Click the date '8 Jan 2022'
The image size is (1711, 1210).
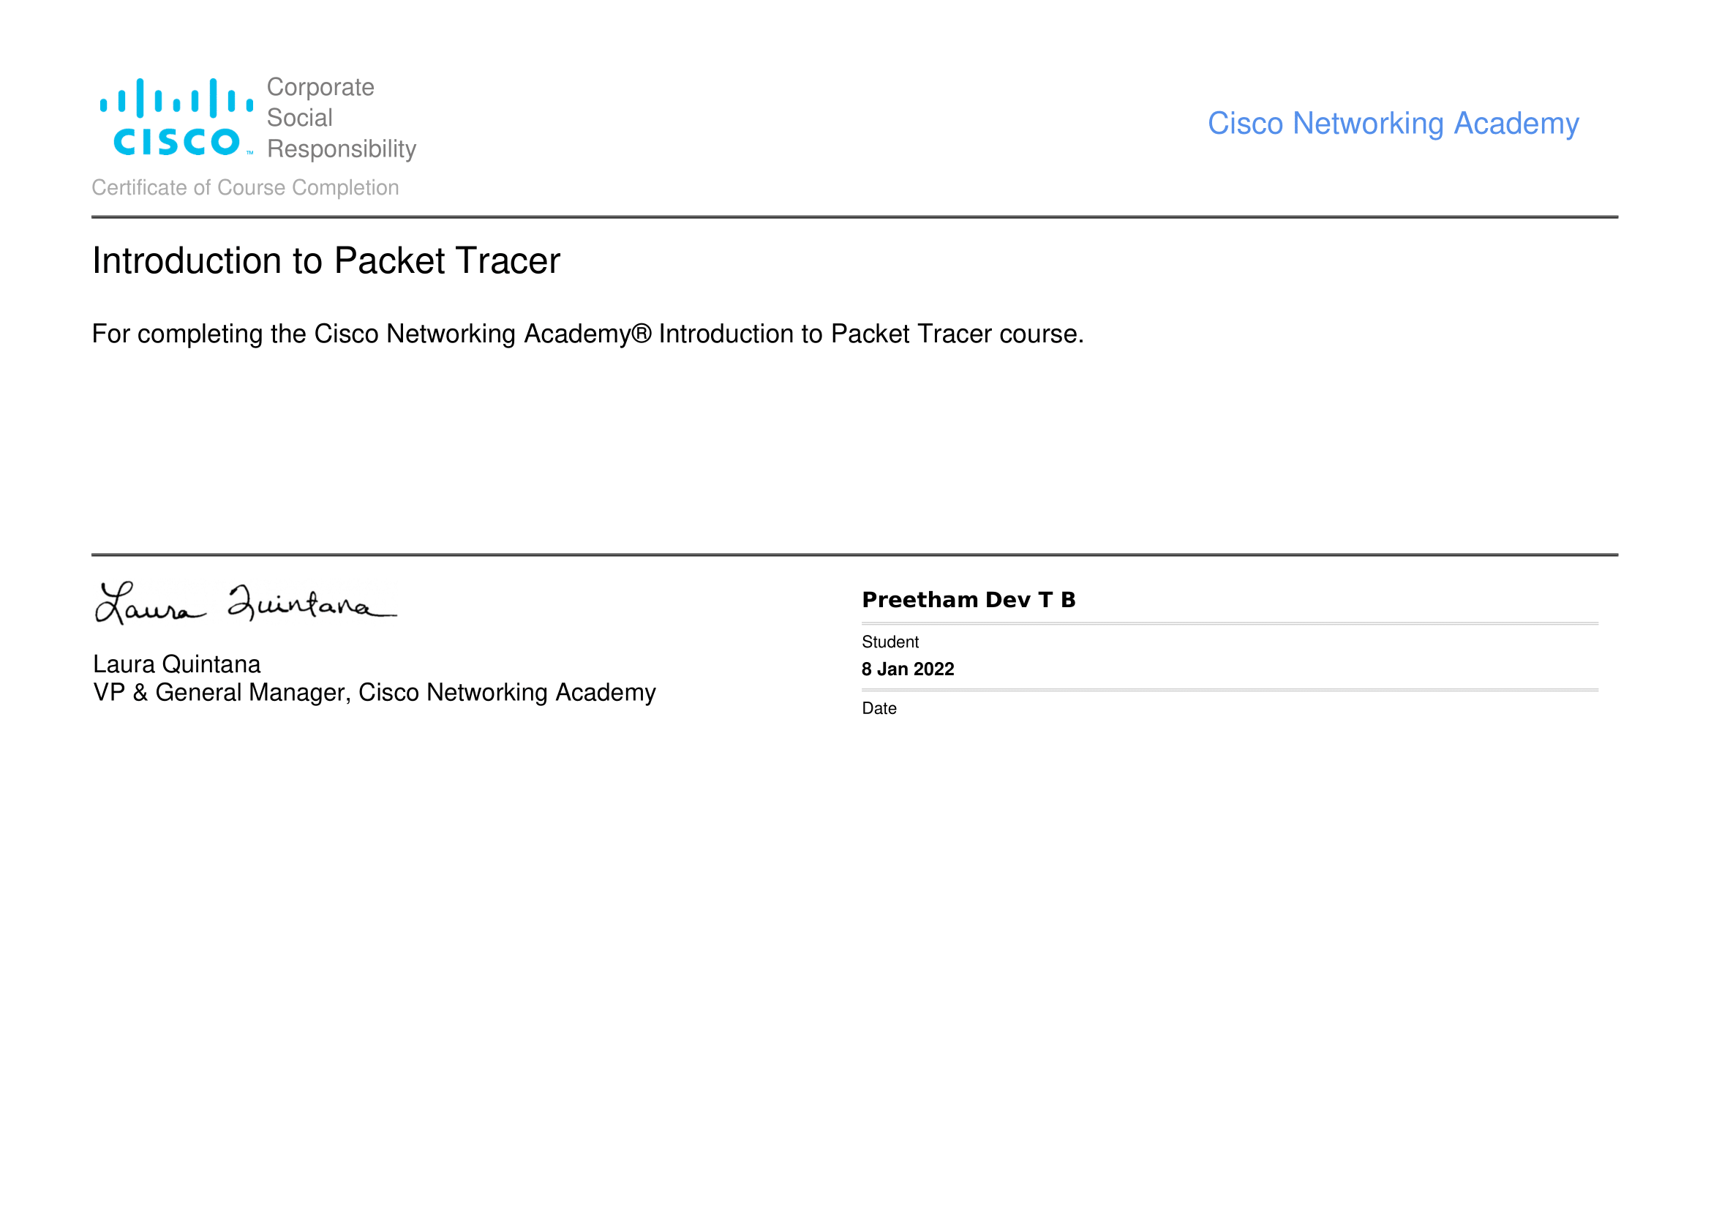coord(908,669)
